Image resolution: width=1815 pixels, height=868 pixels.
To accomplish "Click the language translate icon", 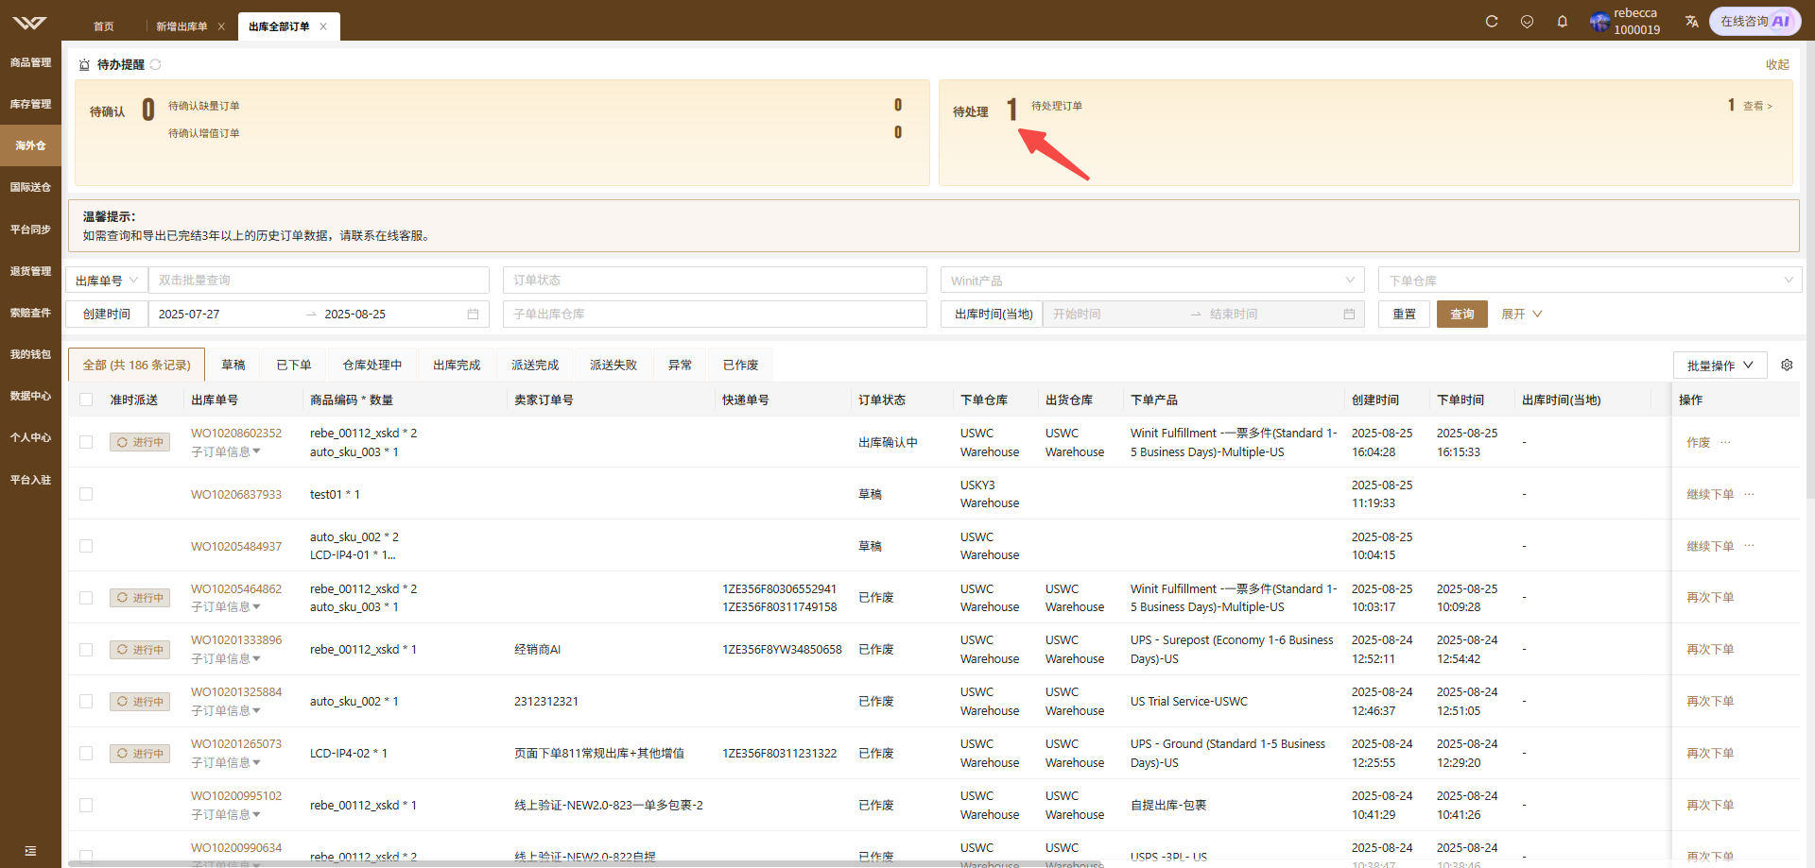I will coord(1691,22).
